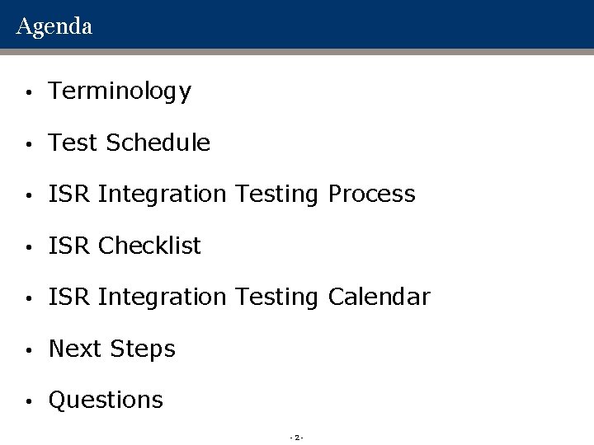Select the Questions agenda item

click(x=106, y=400)
